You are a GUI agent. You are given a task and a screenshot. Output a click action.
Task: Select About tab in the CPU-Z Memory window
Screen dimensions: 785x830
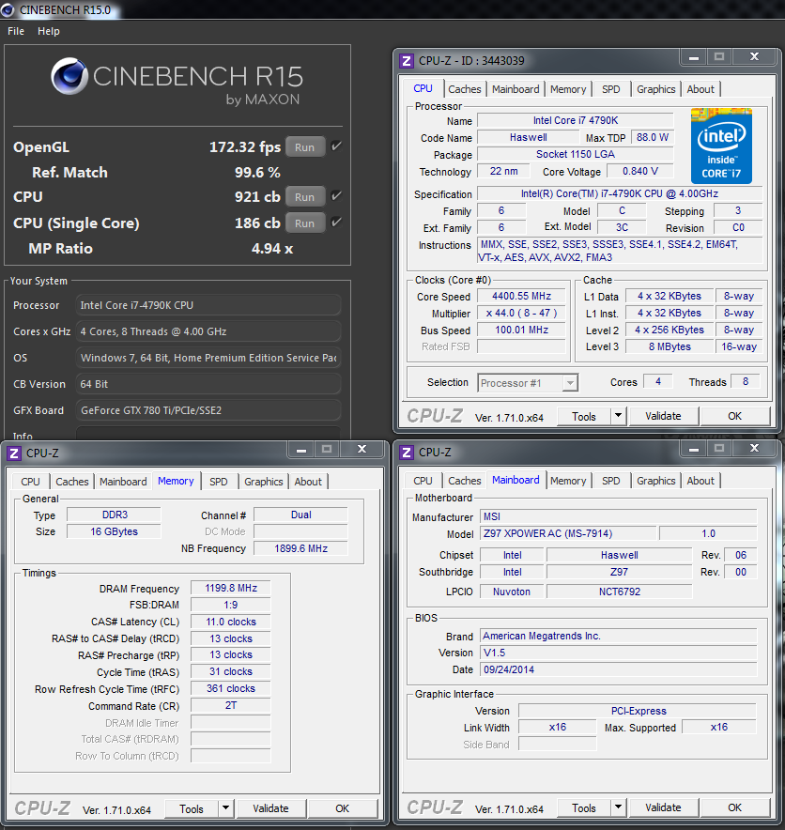click(308, 482)
